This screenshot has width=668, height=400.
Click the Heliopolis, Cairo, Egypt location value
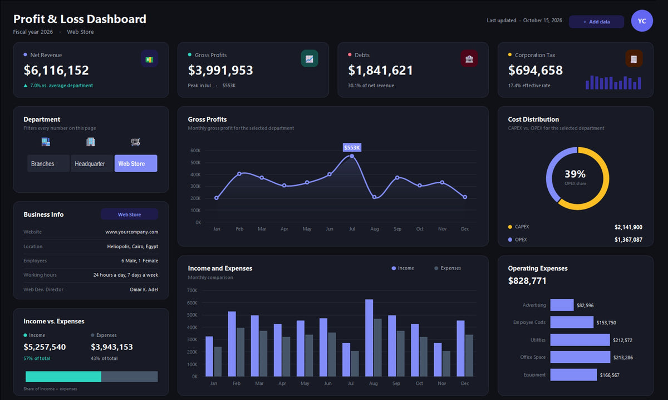point(132,246)
